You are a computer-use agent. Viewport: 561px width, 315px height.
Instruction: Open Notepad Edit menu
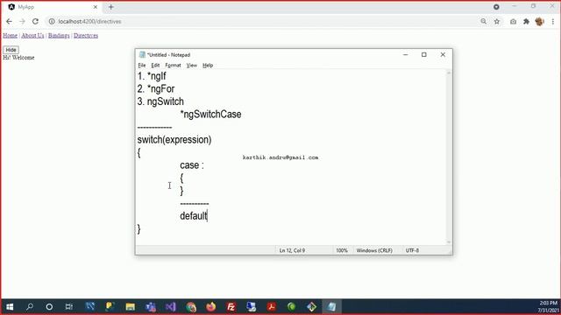[x=155, y=66]
